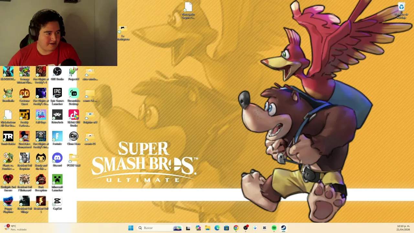Screen dimensions: 414x233
Task: Select the Skullgirls 2nd Encore icon
Action: tap(8, 183)
